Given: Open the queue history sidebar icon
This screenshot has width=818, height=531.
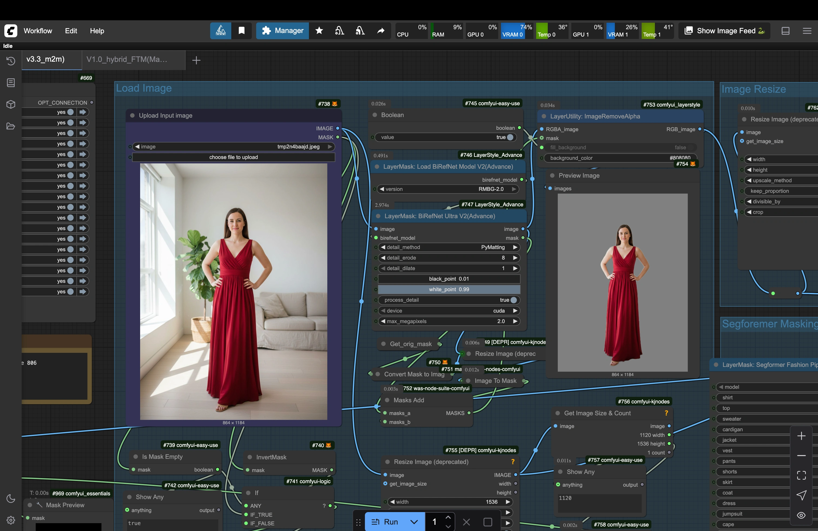Looking at the screenshot, I should pyautogui.click(x=11, y=61).
